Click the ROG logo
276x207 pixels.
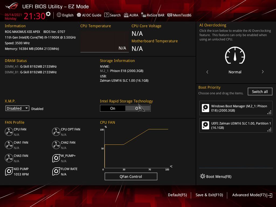pos(12,6)
